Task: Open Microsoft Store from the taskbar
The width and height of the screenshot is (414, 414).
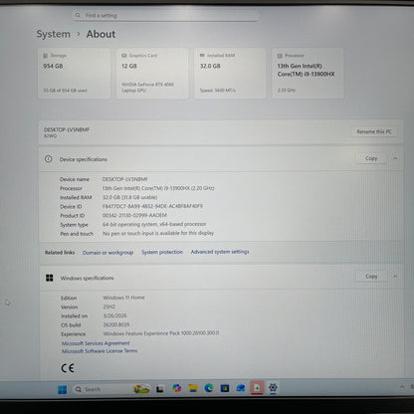Action: point(225,388)
